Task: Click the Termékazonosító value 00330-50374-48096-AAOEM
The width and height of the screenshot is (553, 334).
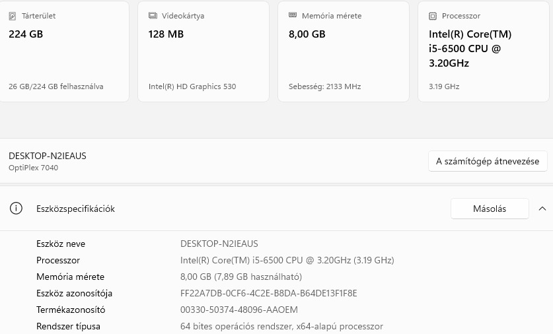Action: pos(239,310)
